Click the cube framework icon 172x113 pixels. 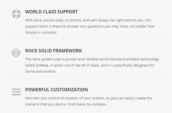(x=16, y=53)
